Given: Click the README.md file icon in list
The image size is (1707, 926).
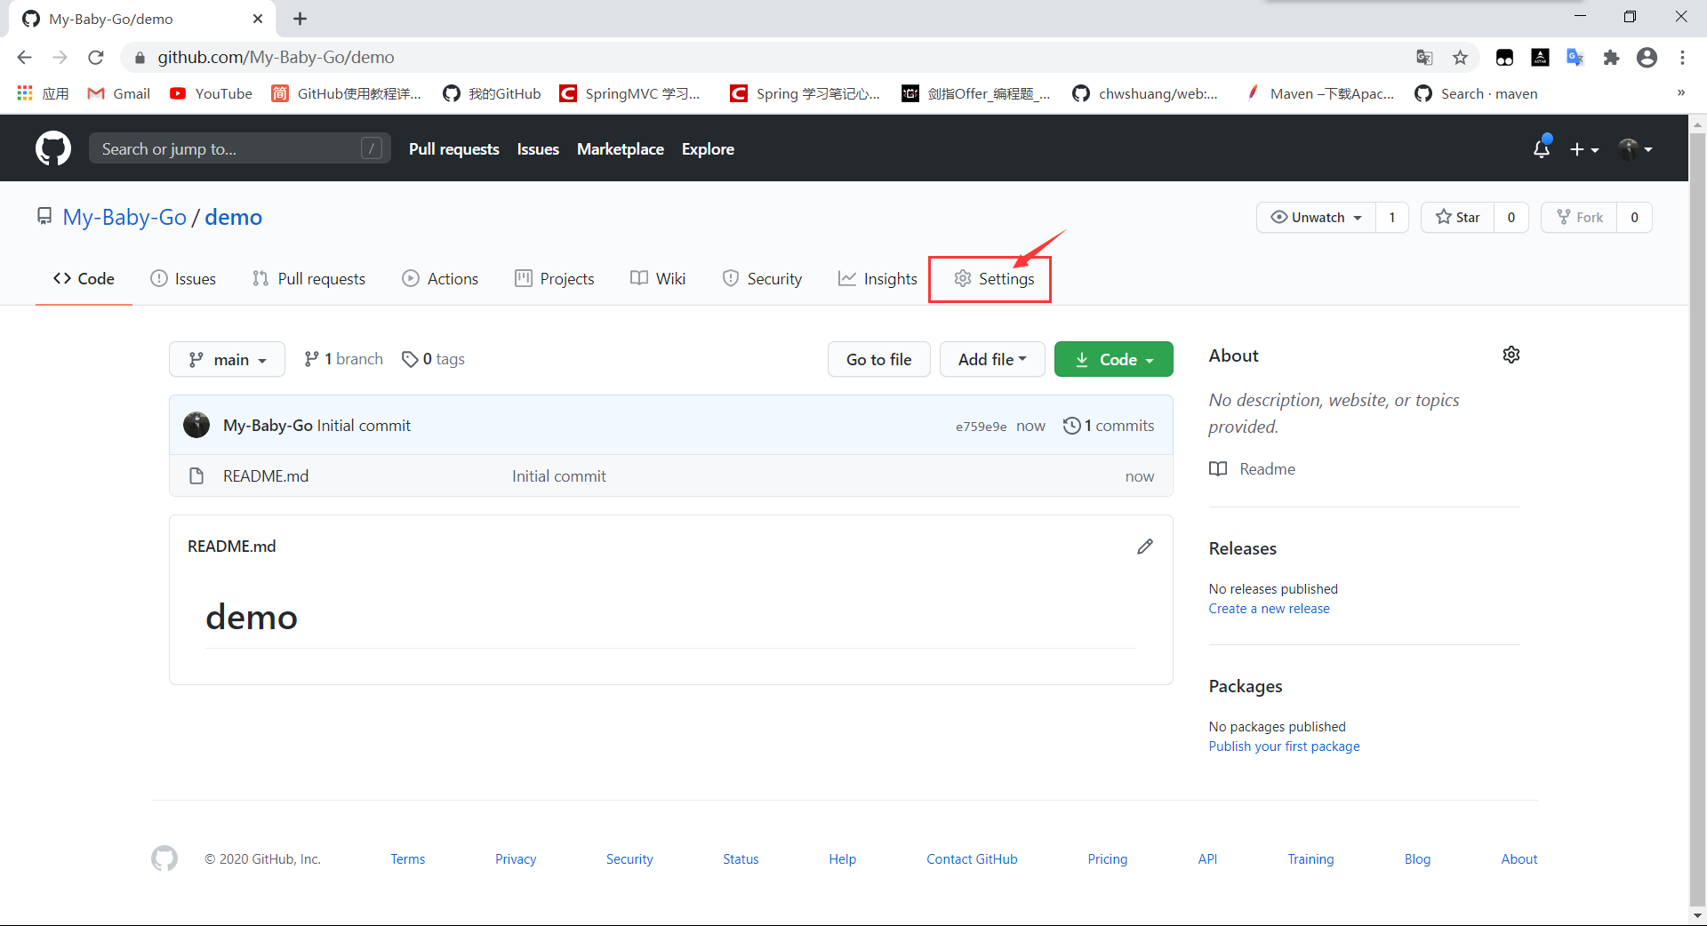Looking at the screenshot, I should point(196,476).
